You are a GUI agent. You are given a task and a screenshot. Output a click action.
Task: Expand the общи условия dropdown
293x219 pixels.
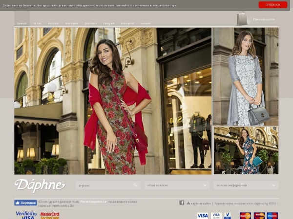click(x=177, y=185)
